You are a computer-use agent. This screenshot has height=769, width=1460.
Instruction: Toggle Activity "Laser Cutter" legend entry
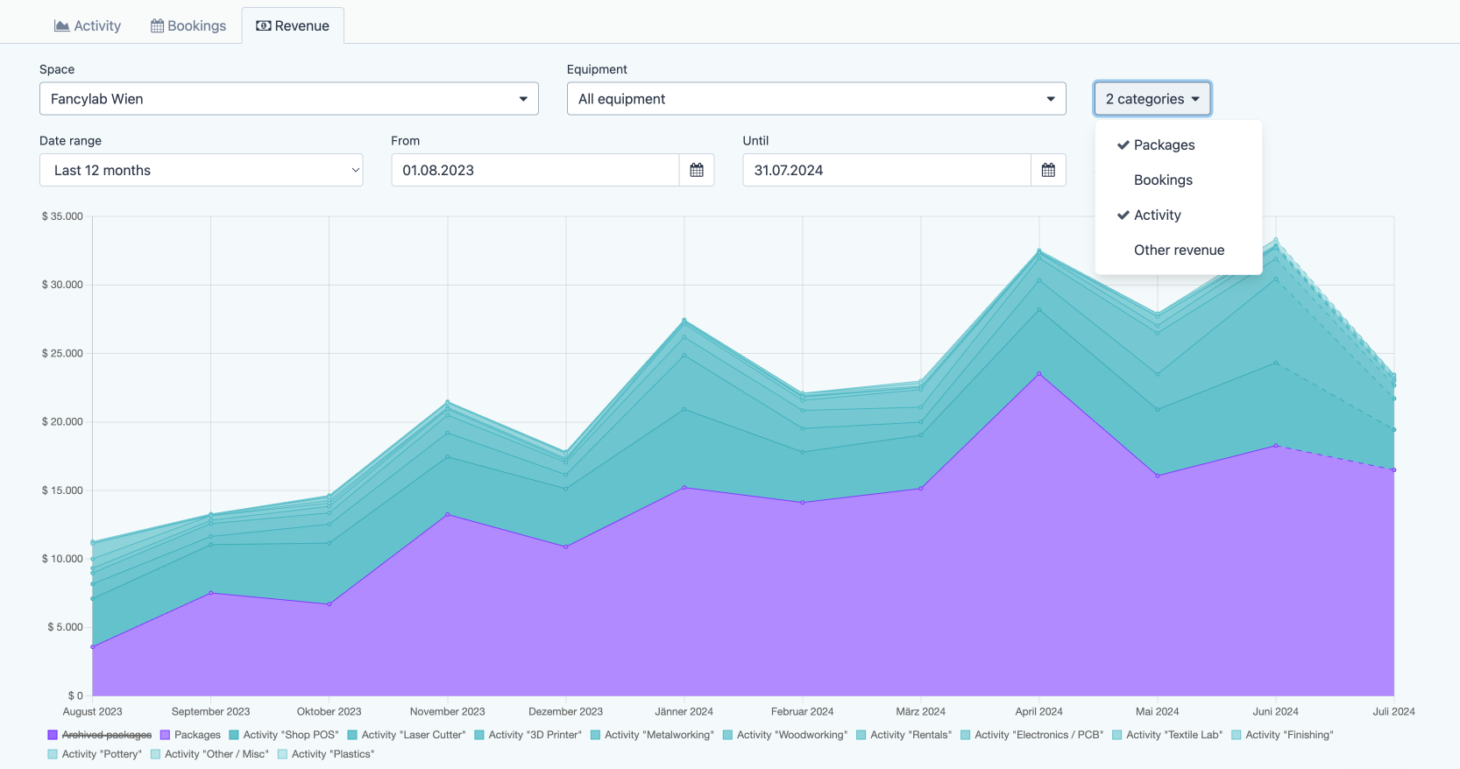click(407, 735)
